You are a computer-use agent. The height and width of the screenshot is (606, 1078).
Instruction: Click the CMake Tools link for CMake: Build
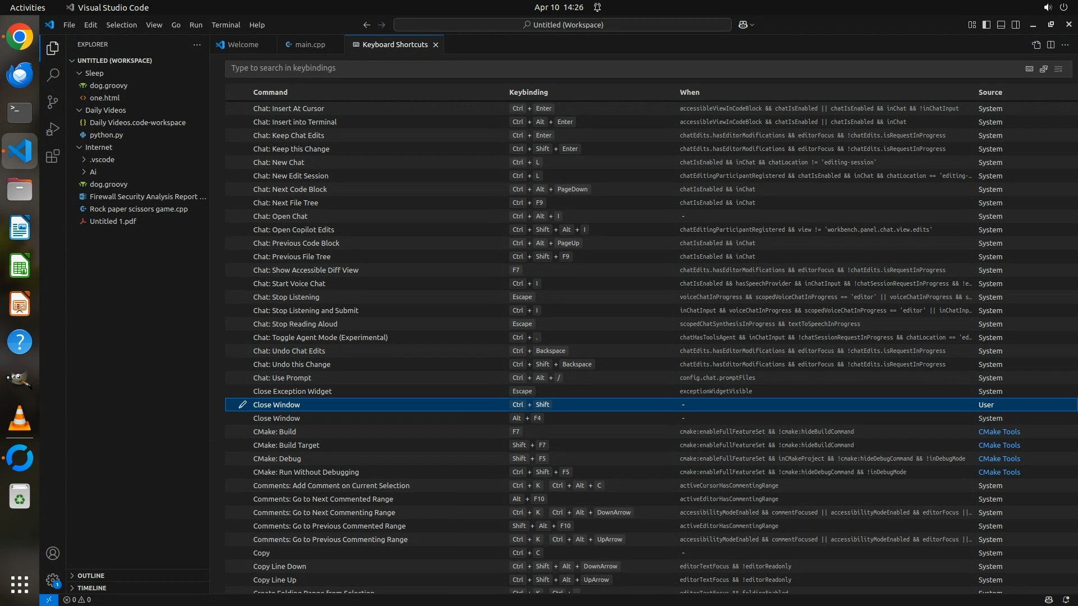tap(999, 431)
